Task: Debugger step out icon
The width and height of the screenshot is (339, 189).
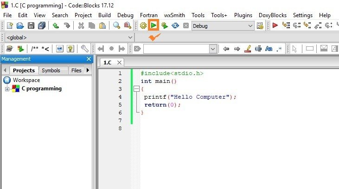Action: coord(318,25)
